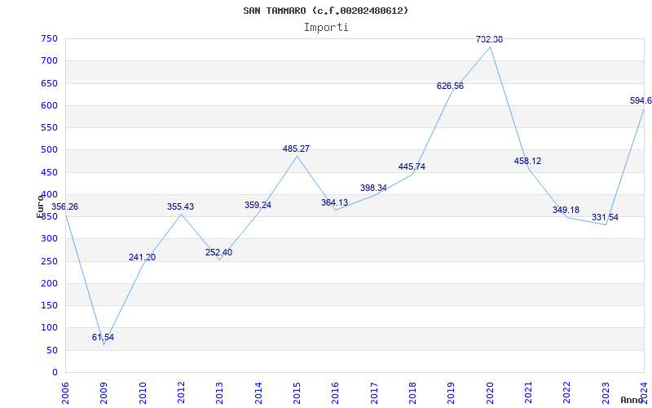Image resolution: width=652 pixels, height=408 pixels.
Task: Click the 241.20 value label
Action: pyautogui.click(x=142, y=257)
